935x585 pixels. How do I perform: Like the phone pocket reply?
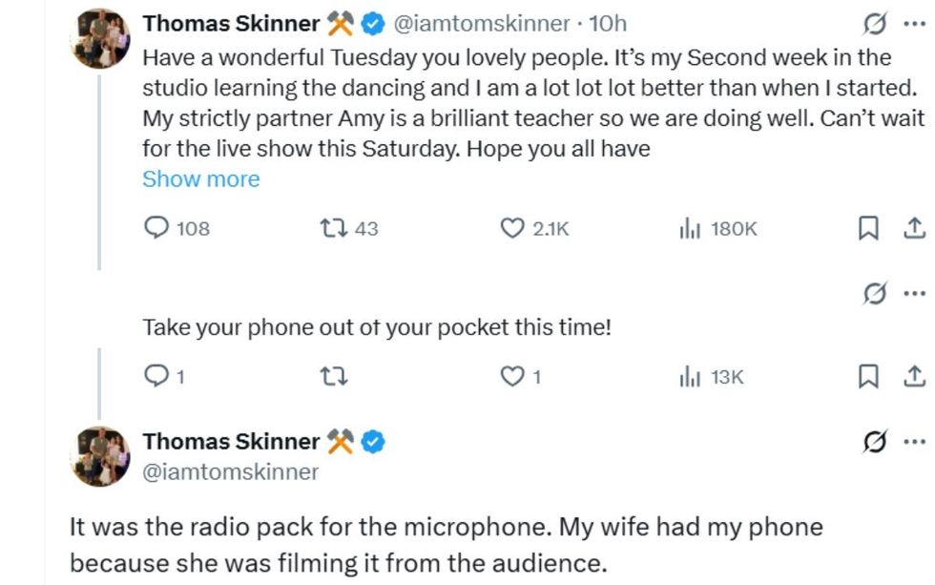pyautogui.click(x=513, y=375)
